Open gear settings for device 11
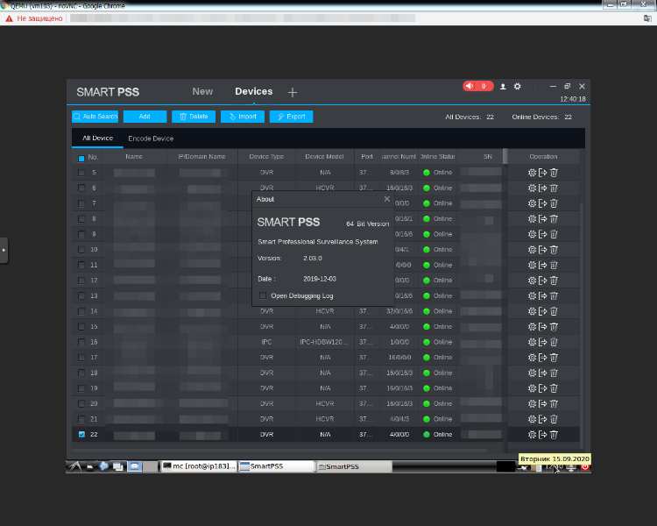The image size is (657, 526). pos(532,265)
